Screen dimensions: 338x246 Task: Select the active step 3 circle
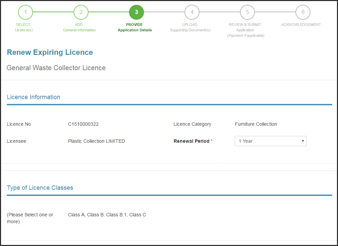[x=136, y=12]
